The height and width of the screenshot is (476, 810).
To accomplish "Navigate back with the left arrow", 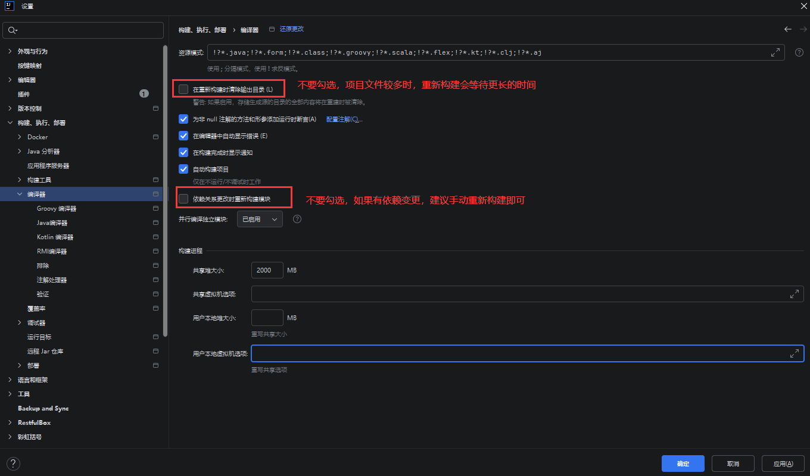I will pyautogui.click(x=788, y=29).
